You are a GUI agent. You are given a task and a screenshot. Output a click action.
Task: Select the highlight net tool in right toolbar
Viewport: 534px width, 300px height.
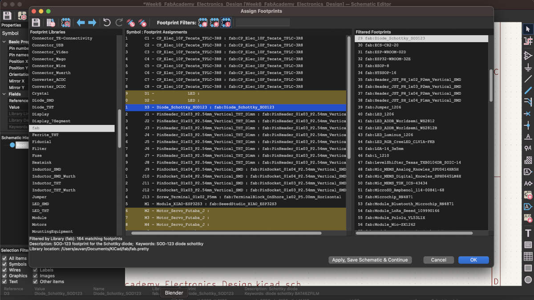(528, 41)
